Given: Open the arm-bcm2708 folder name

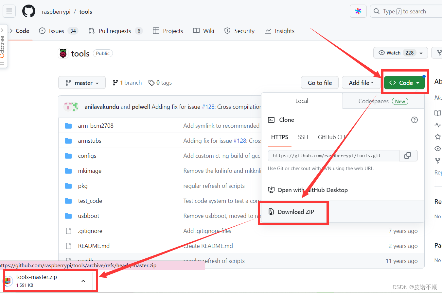Looking at the screenshot, I should click(96, 126).
